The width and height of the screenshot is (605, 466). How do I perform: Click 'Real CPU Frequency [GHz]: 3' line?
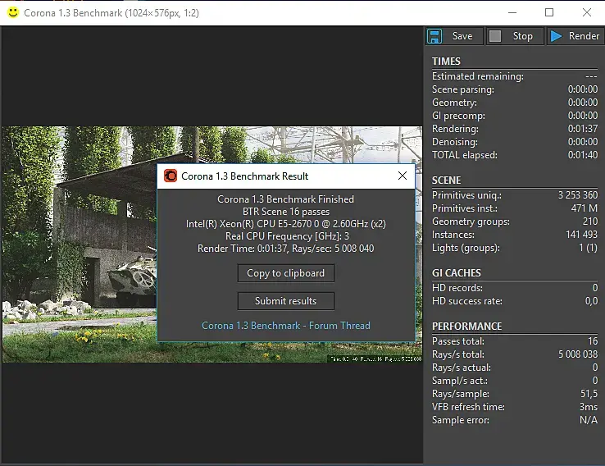point(287,236)
